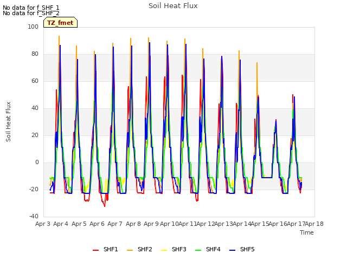The image size is (347, 260).
Task: Click the TZ_fmet annotation label
Action: click(60, 23)
